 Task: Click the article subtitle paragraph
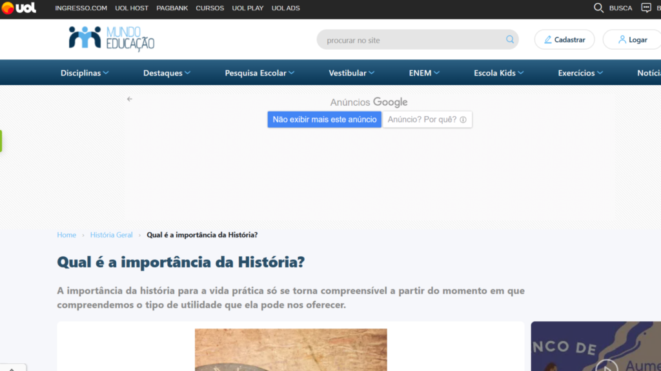point(291,297)
